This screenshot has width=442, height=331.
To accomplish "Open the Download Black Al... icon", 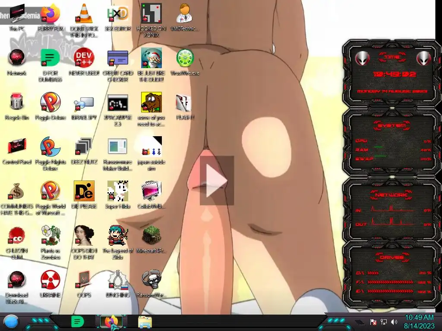I will coord(17,287).
